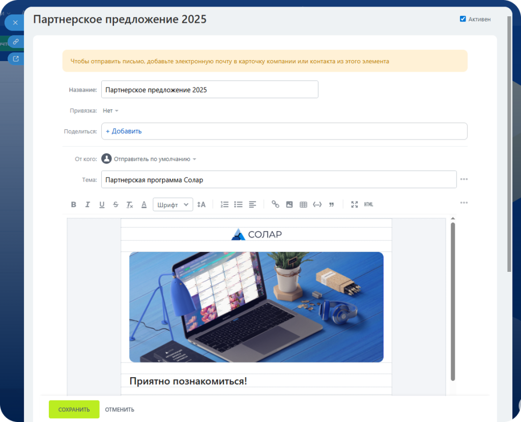Save the template with Сохранить button
Screen dimensions: 521x422
coord(74,409)
